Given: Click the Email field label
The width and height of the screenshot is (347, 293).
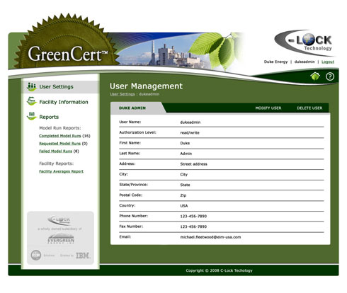Looking at the screenshot, I should pyautogui.click(x=125, y=236).
